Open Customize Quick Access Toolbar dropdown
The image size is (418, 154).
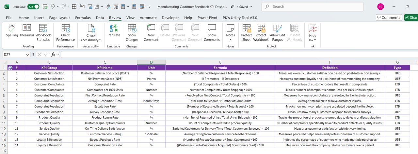(x=150, y=6)
